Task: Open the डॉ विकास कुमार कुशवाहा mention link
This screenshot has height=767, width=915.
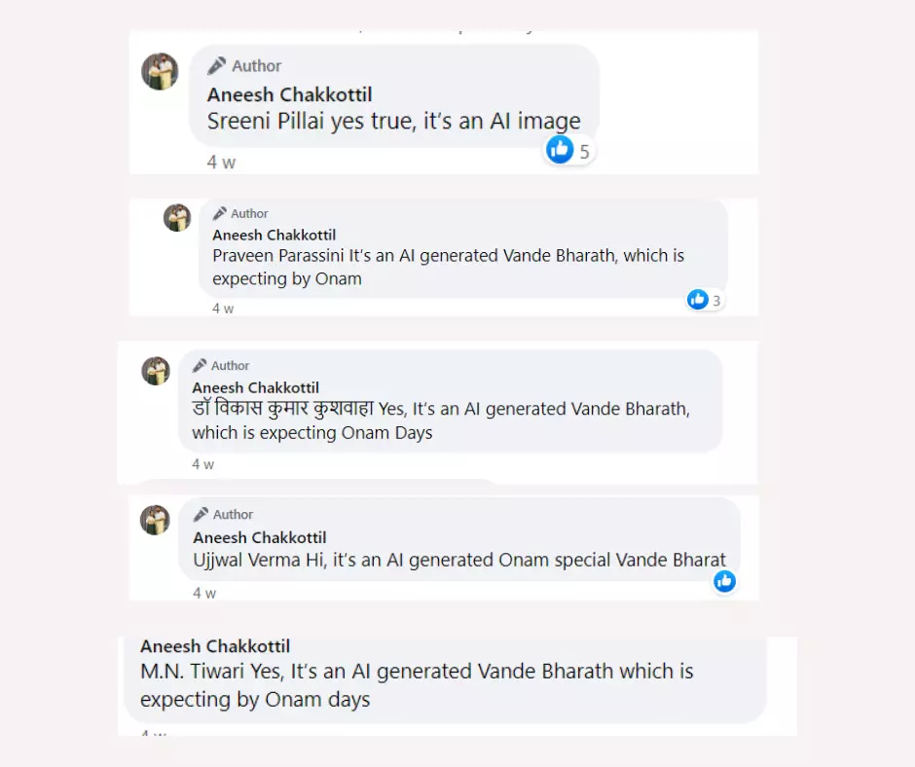Action: (x=282, y=409)
